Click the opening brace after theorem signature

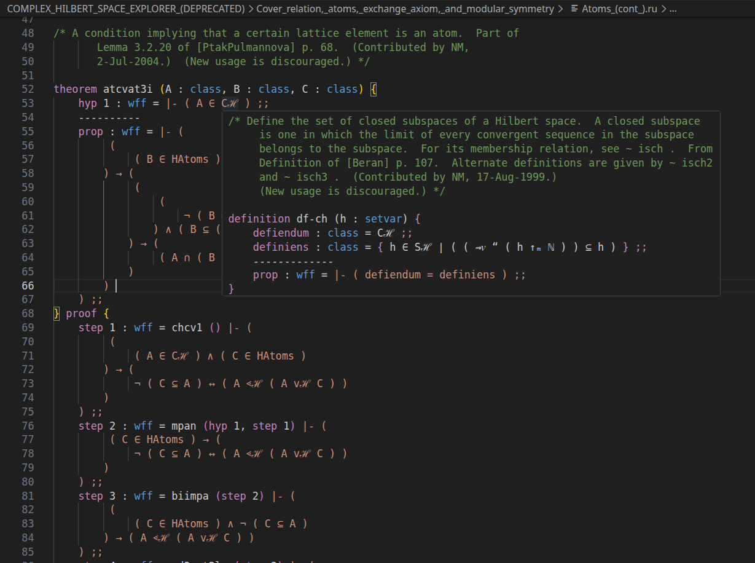[373, 89]
